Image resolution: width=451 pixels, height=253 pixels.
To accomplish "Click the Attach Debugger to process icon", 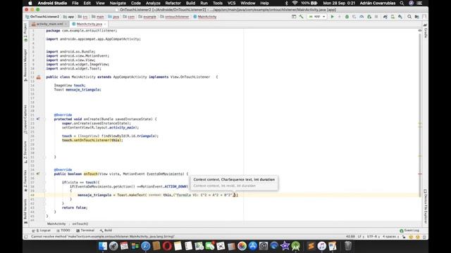I will pos(369,17).
